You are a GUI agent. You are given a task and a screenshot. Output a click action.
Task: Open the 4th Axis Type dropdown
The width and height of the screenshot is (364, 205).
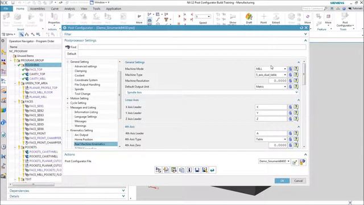[285, 139]
